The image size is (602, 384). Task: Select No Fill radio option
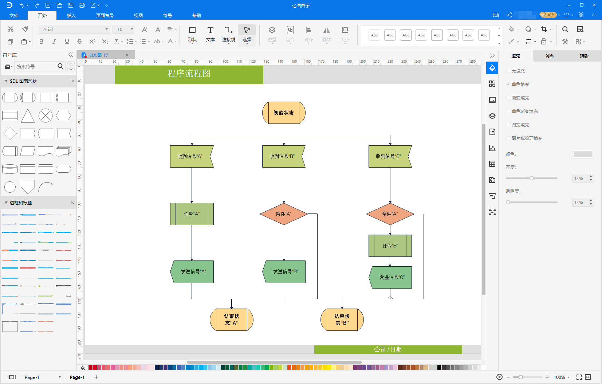(x=508, y=71)
